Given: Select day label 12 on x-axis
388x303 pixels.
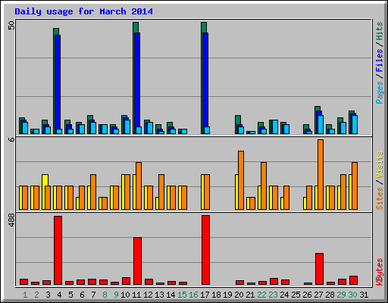Looking at the screenshot, I should tap(148, 295).
